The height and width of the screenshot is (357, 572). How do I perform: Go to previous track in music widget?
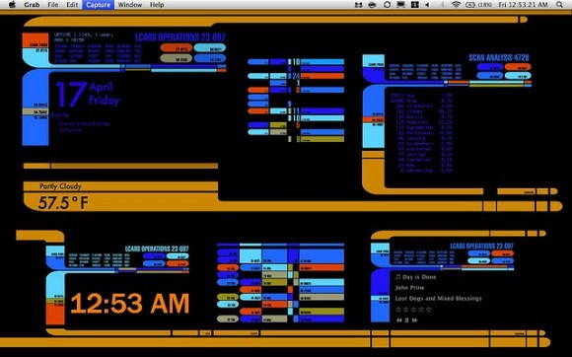point(399,321)
